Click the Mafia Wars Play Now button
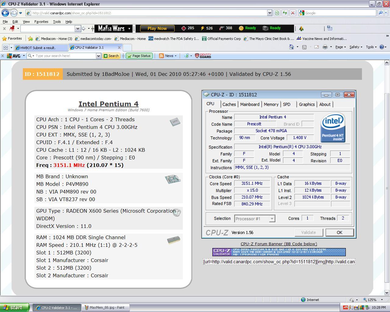The height and width of the screenshot is (312, 390). coord(157,28)
